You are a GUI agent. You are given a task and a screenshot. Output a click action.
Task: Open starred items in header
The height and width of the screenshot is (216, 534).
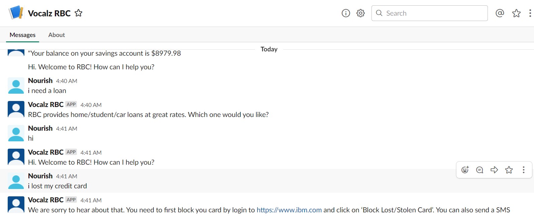click(516, 13)
